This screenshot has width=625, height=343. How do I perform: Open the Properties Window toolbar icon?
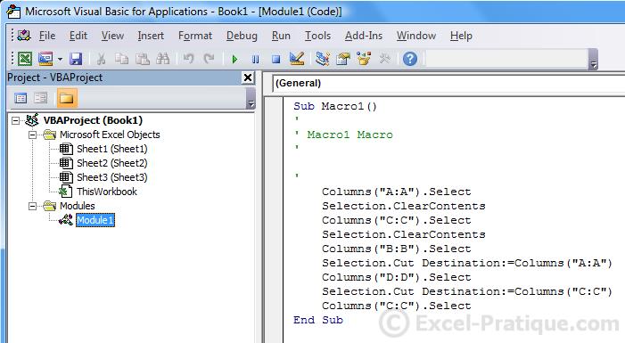tap(342, 59)
